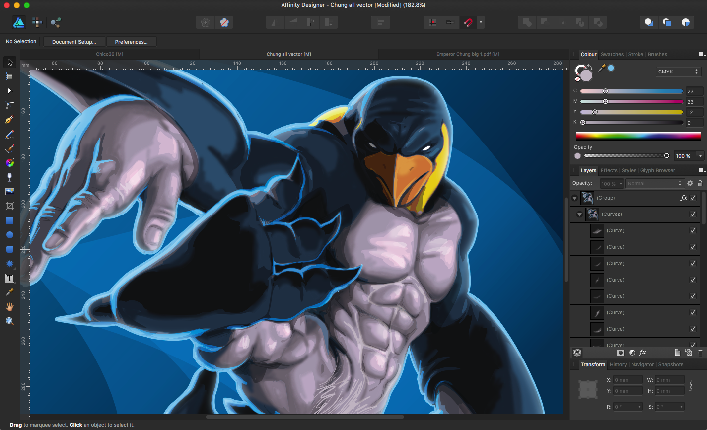Image resolution: width=707 pixels, height=430 pixels.
Task: Select the Artboard tool
Action: (x=9, y=76)
